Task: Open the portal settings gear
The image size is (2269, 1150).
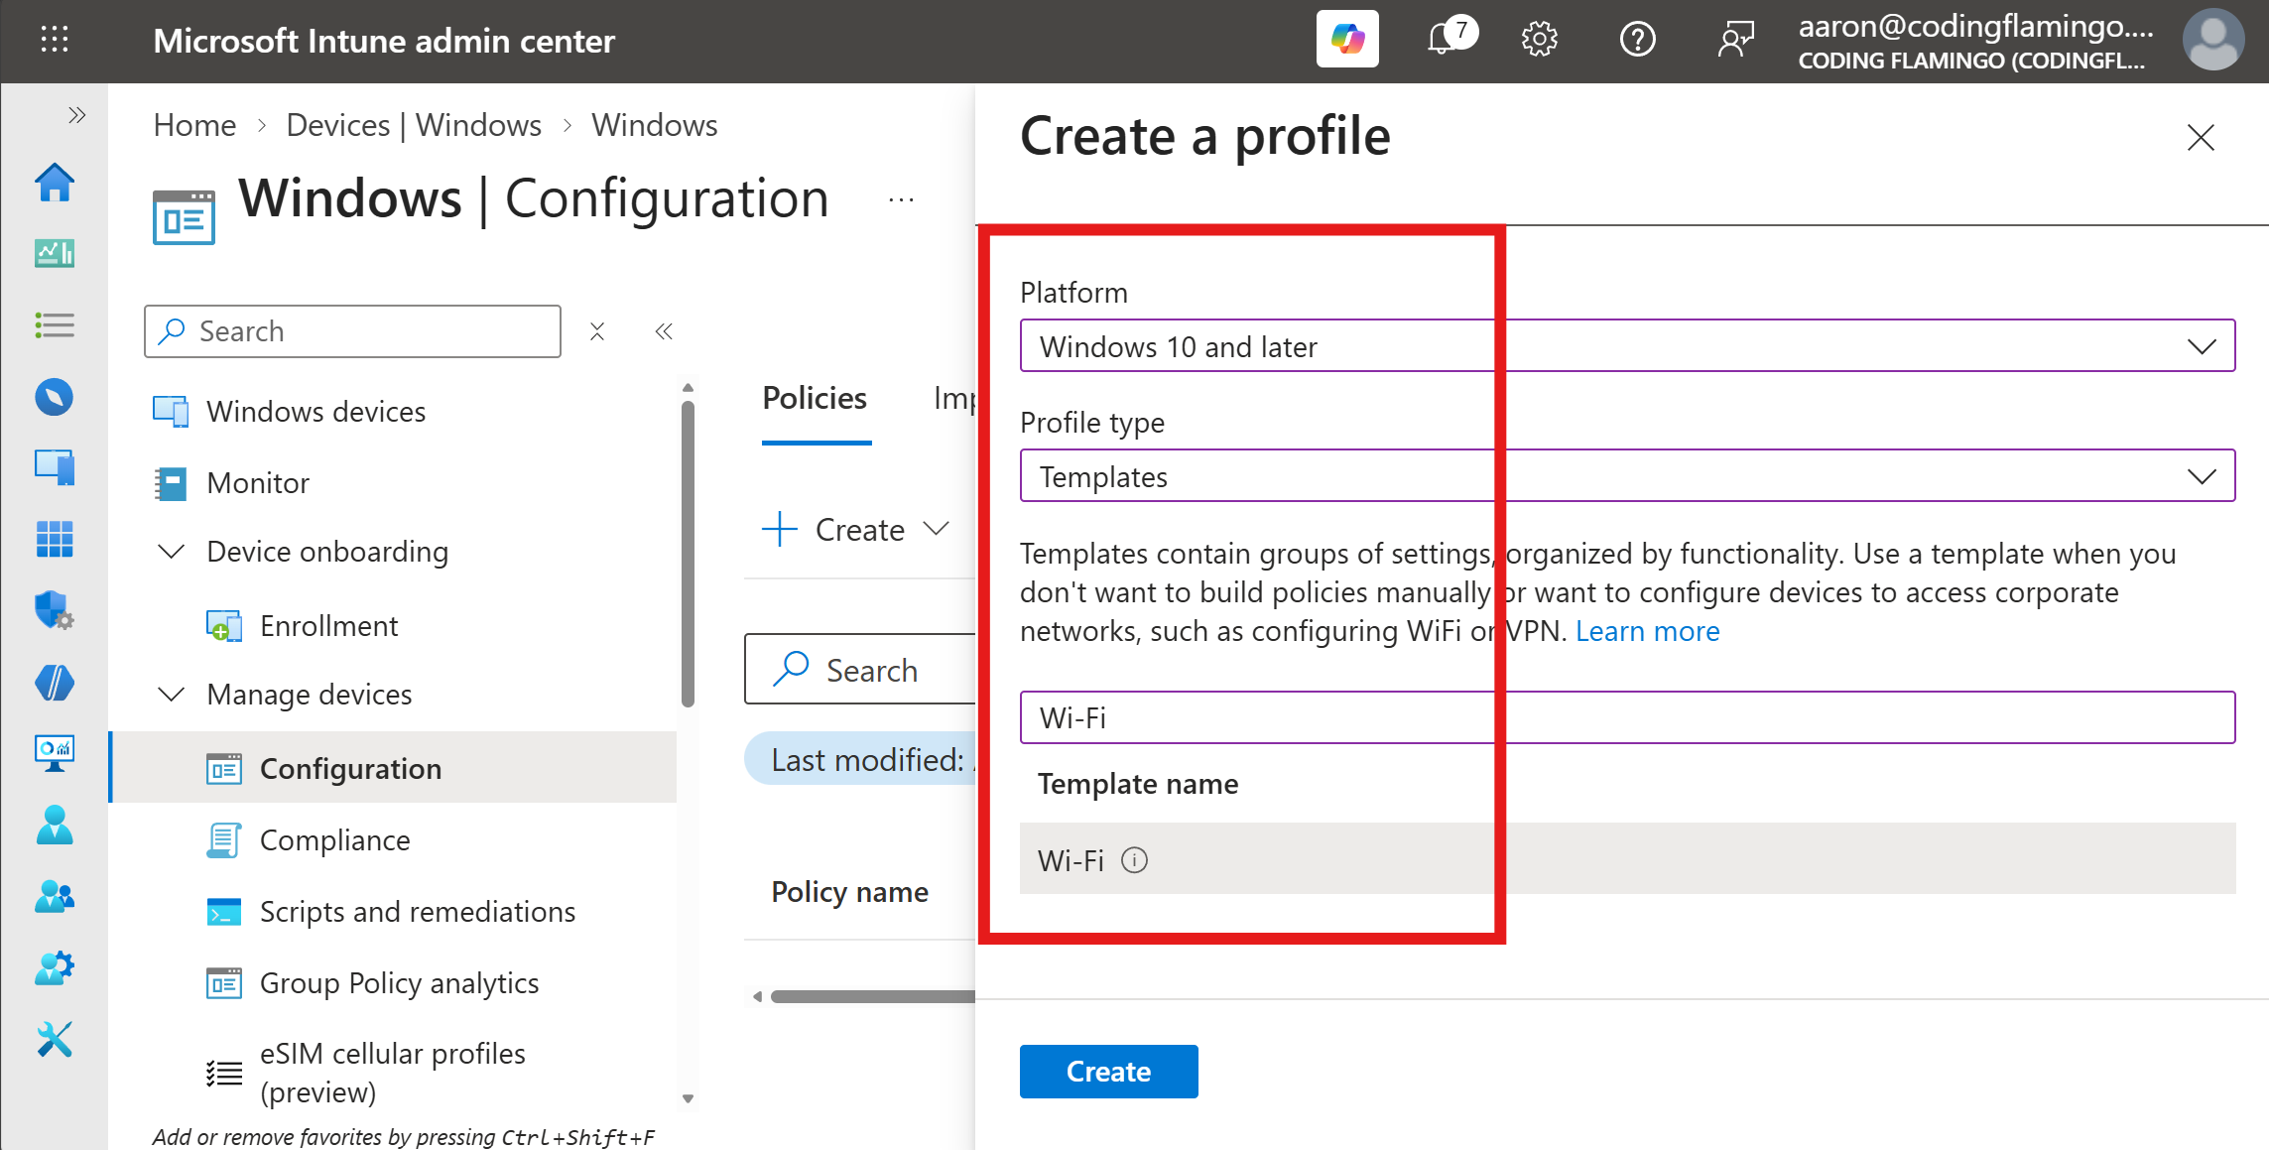Action: click(x=1539, y=40)
